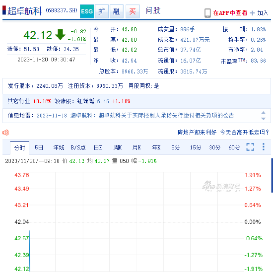Switch to the B/S点 tab
The image size is (273, 273).
click(x=78, y=147)
